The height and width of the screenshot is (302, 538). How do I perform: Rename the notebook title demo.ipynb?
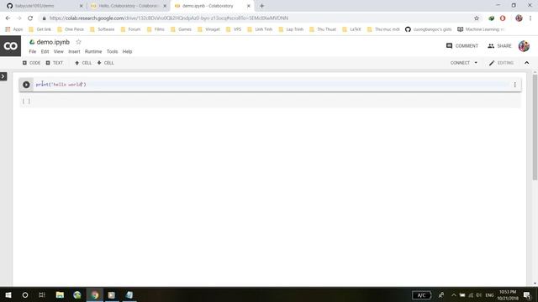pos(53,42)
